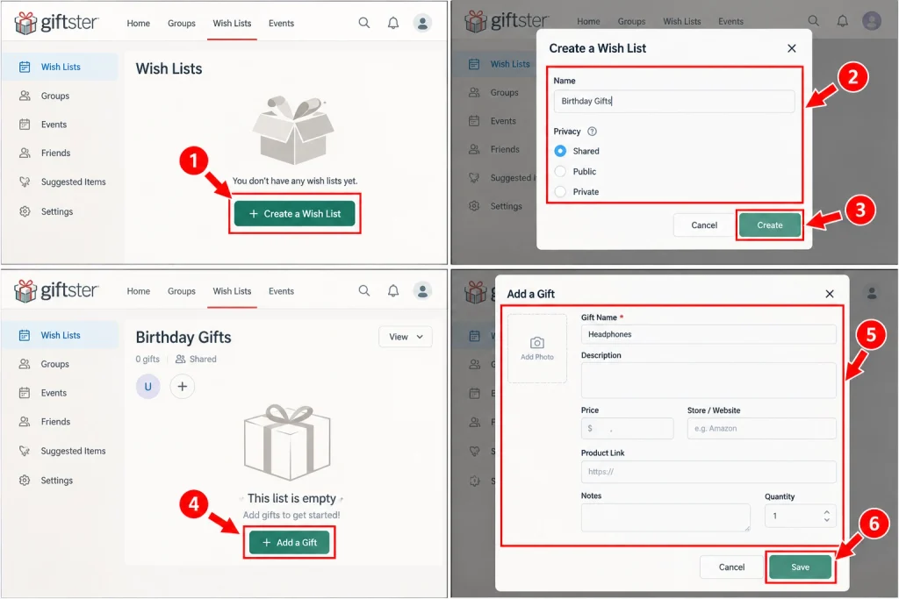Screen dimensions: 899x599
Task: Click Create in the wish list dialog
Action: (x=769, y=225)
